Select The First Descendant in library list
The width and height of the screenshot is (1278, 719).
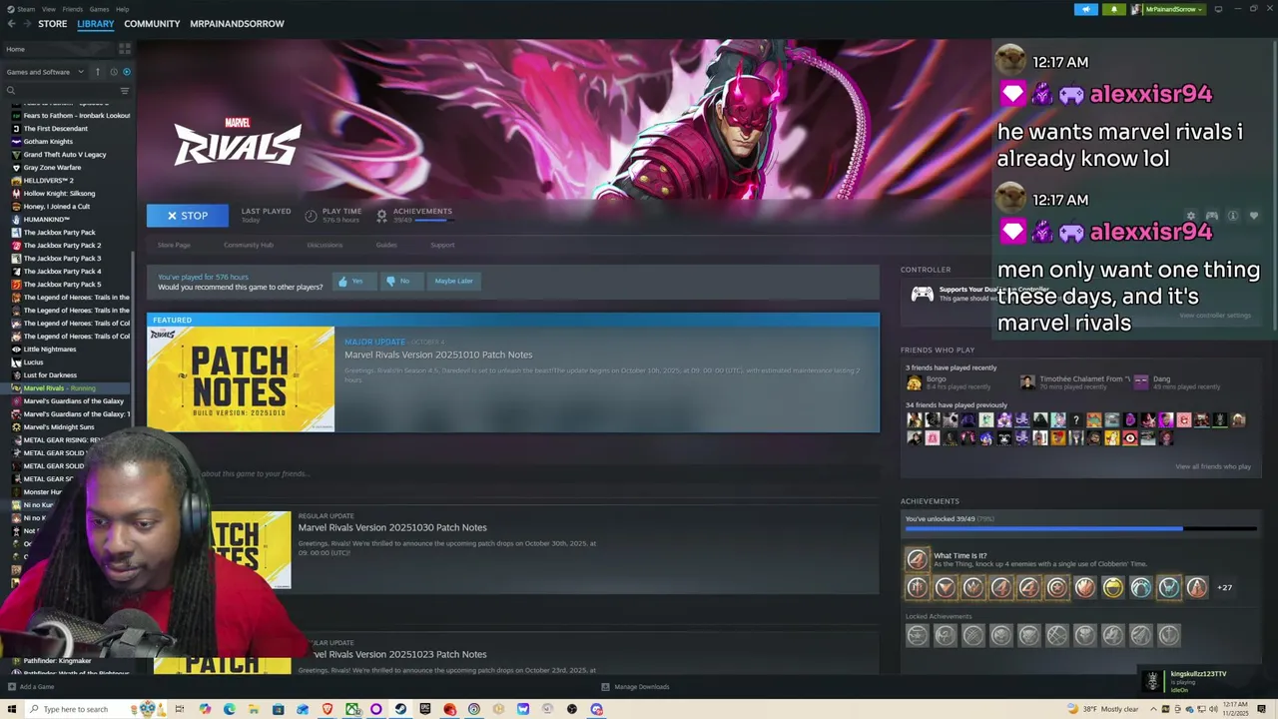click(56, 128)
